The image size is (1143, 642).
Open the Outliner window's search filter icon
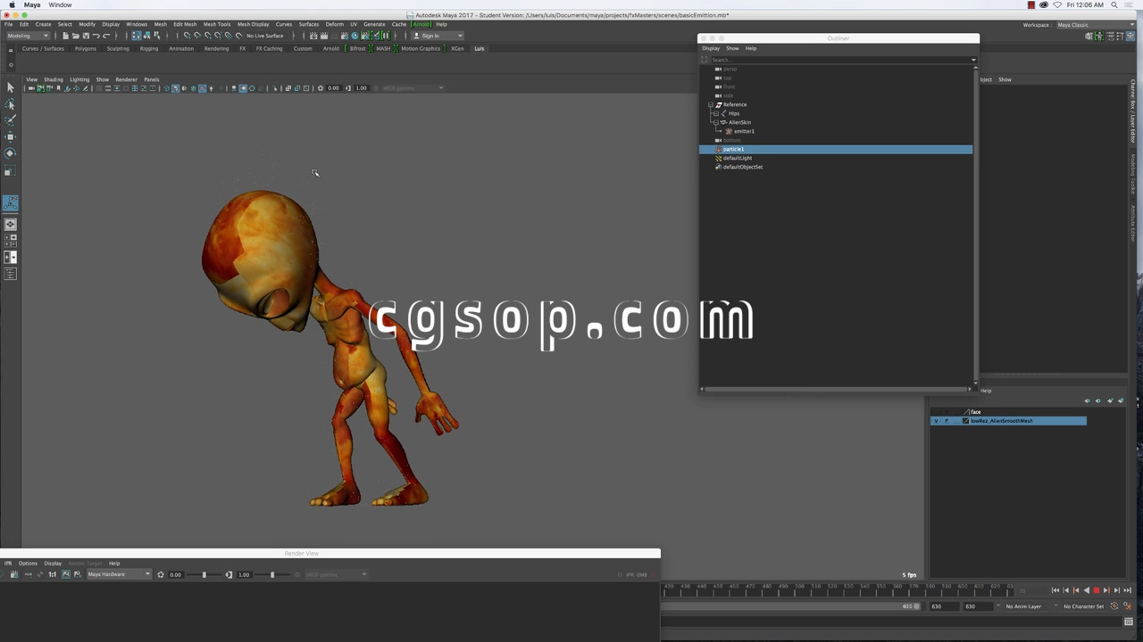[x=705, y=60]
